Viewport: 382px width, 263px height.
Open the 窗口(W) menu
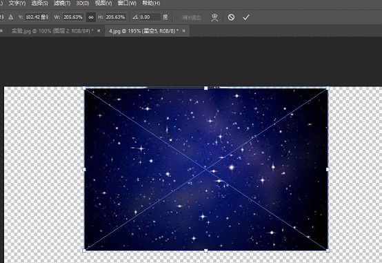coord(127,3)
